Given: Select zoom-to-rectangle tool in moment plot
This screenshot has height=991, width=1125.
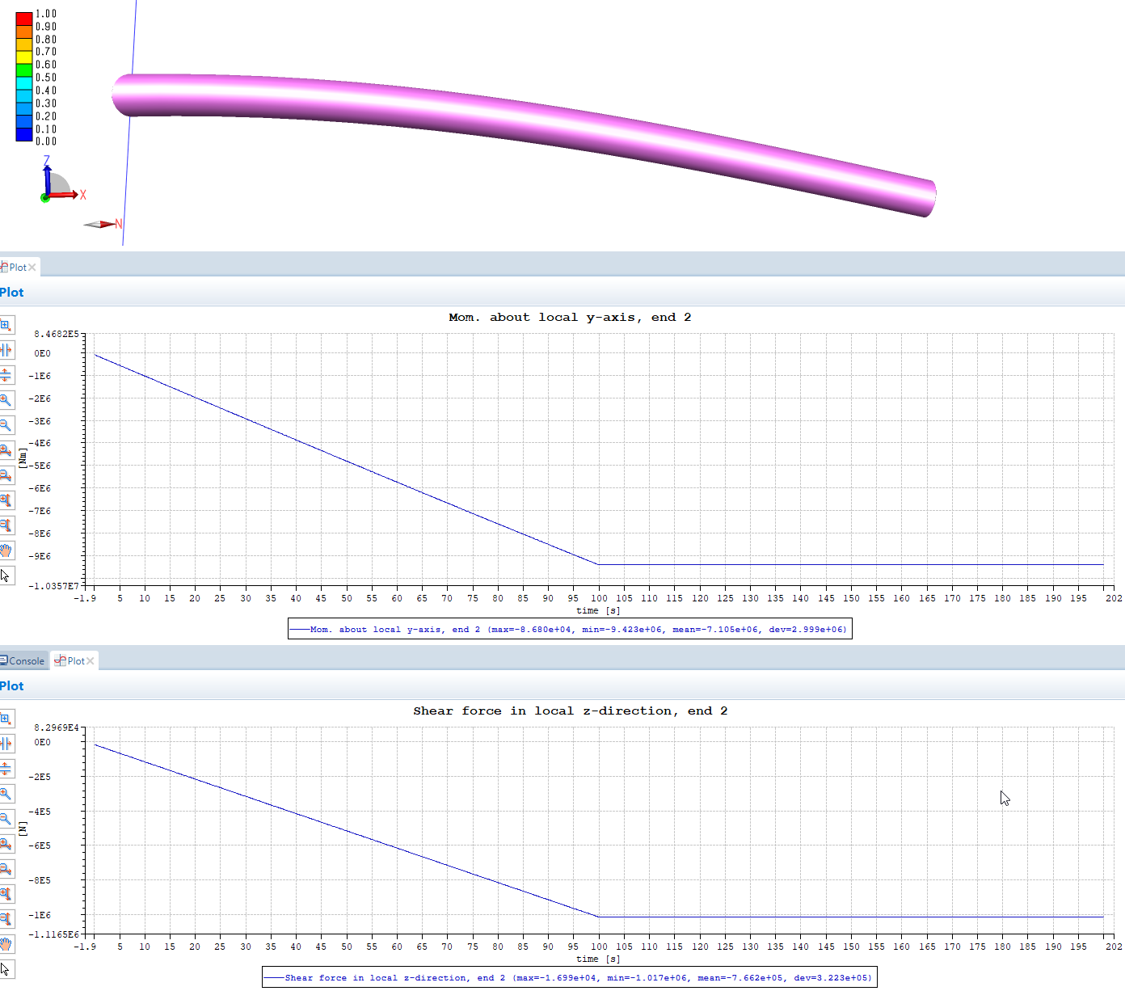Looking at the screenshot, I should (x=6, y=325).
